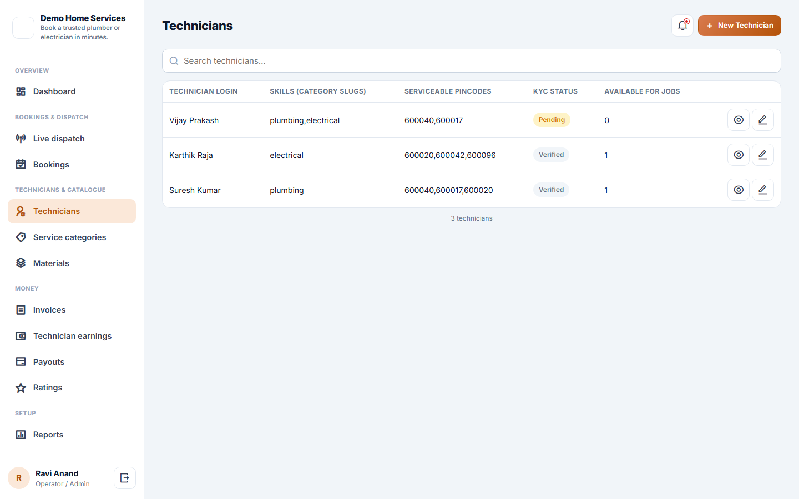Click the plumbing,electrical skills cell

[305, 120]
